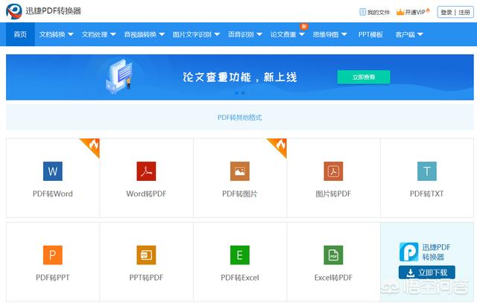Image resolution: width=477 pixels, height=303 pixels.
Task: Click the PDF转Excel label
Action: (240, 278)
